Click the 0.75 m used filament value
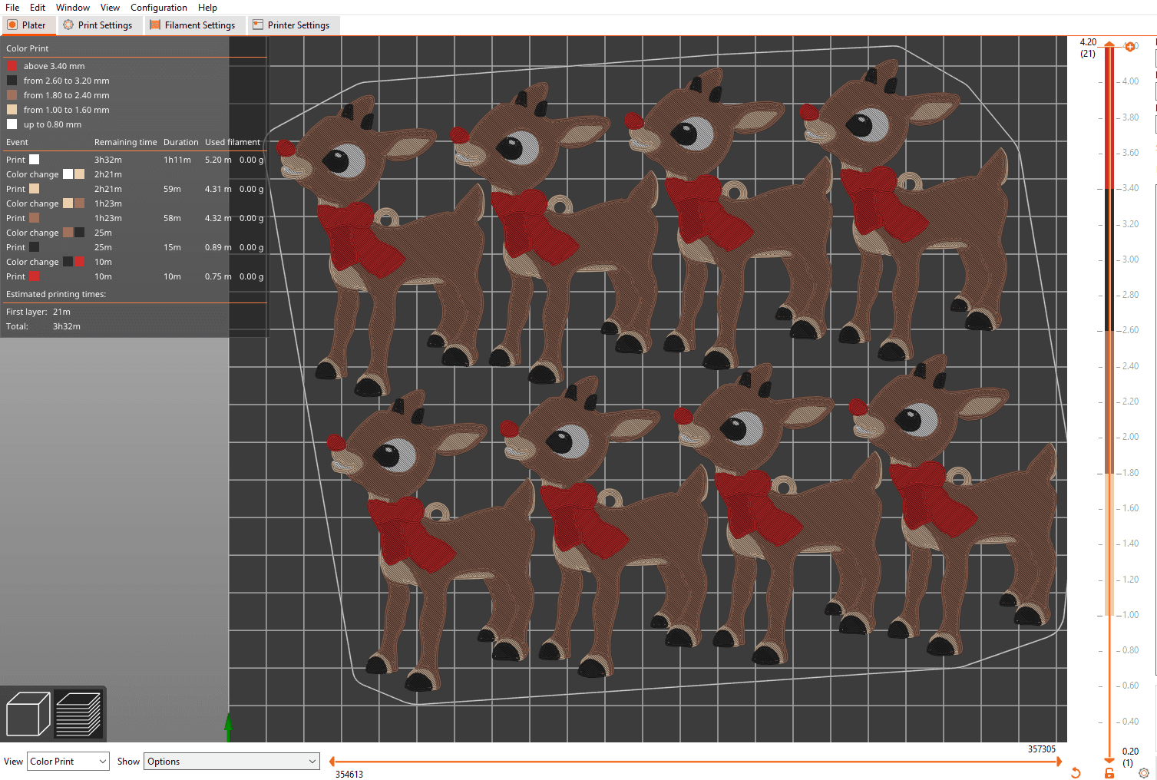The image size is (1157, 780). tap(218, 276)
